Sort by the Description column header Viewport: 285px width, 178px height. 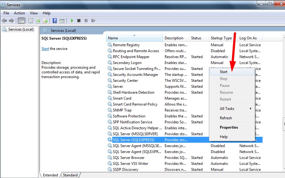(x=176, y=38)
